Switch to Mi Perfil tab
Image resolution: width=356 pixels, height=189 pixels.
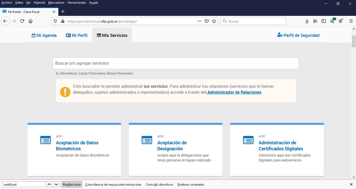coord(77,35)
